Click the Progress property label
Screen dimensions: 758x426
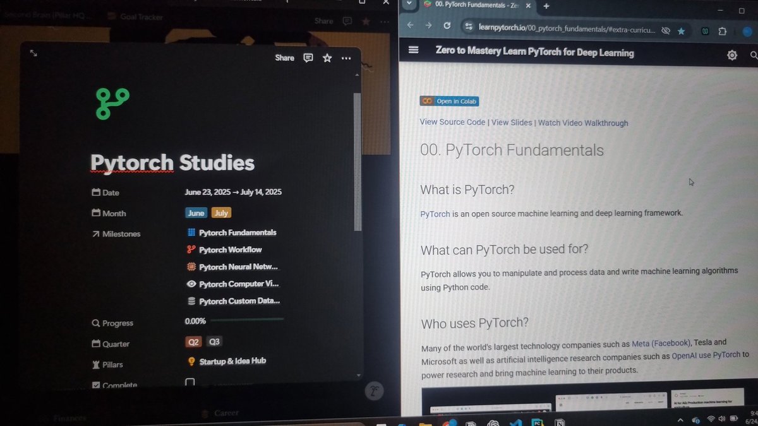coord(112,323)
